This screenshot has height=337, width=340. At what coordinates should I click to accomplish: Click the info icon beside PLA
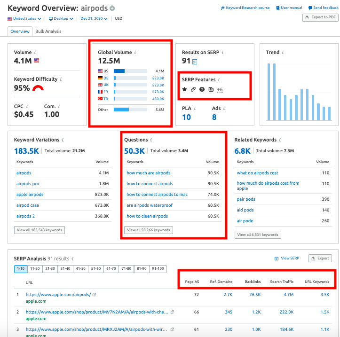(x=195, y=109)
